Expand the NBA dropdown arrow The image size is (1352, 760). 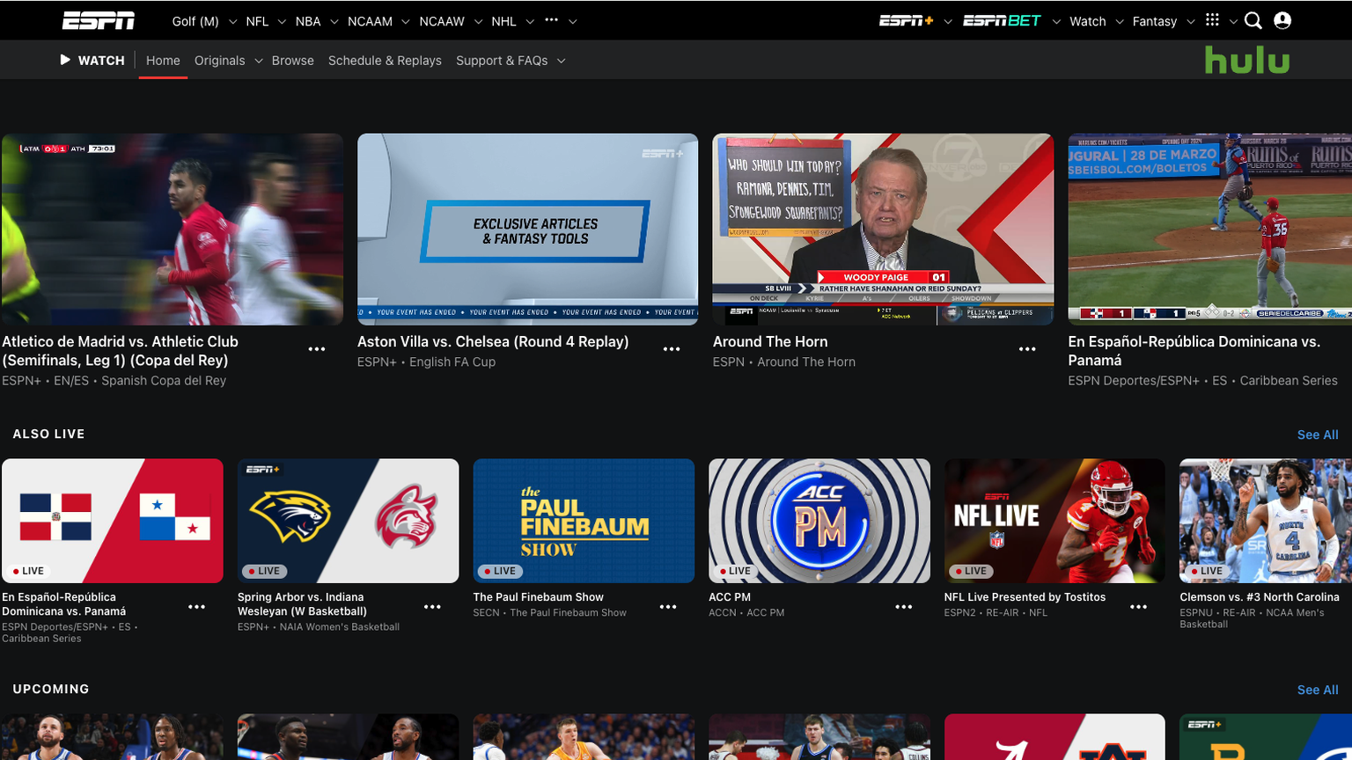334,22
